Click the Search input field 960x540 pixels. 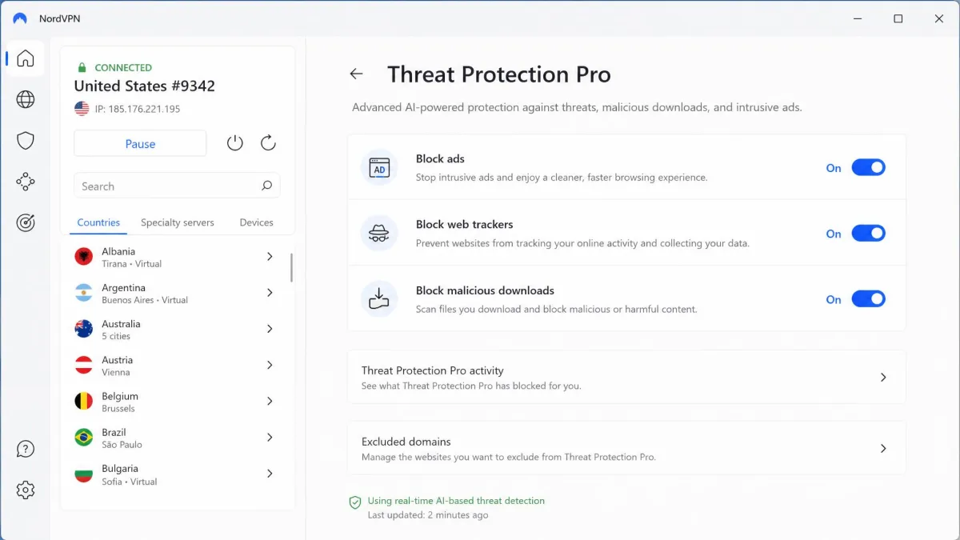(x=177, y=186)
